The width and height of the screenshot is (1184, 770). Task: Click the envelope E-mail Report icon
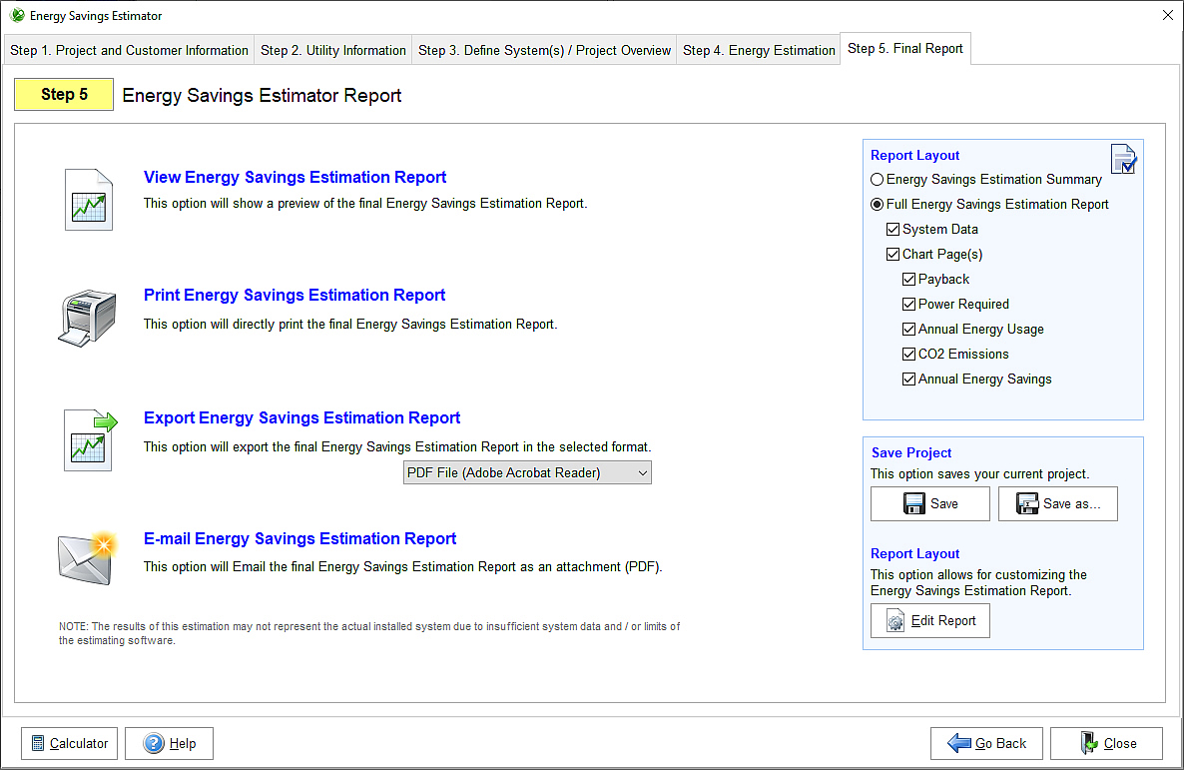pos(87,558)
